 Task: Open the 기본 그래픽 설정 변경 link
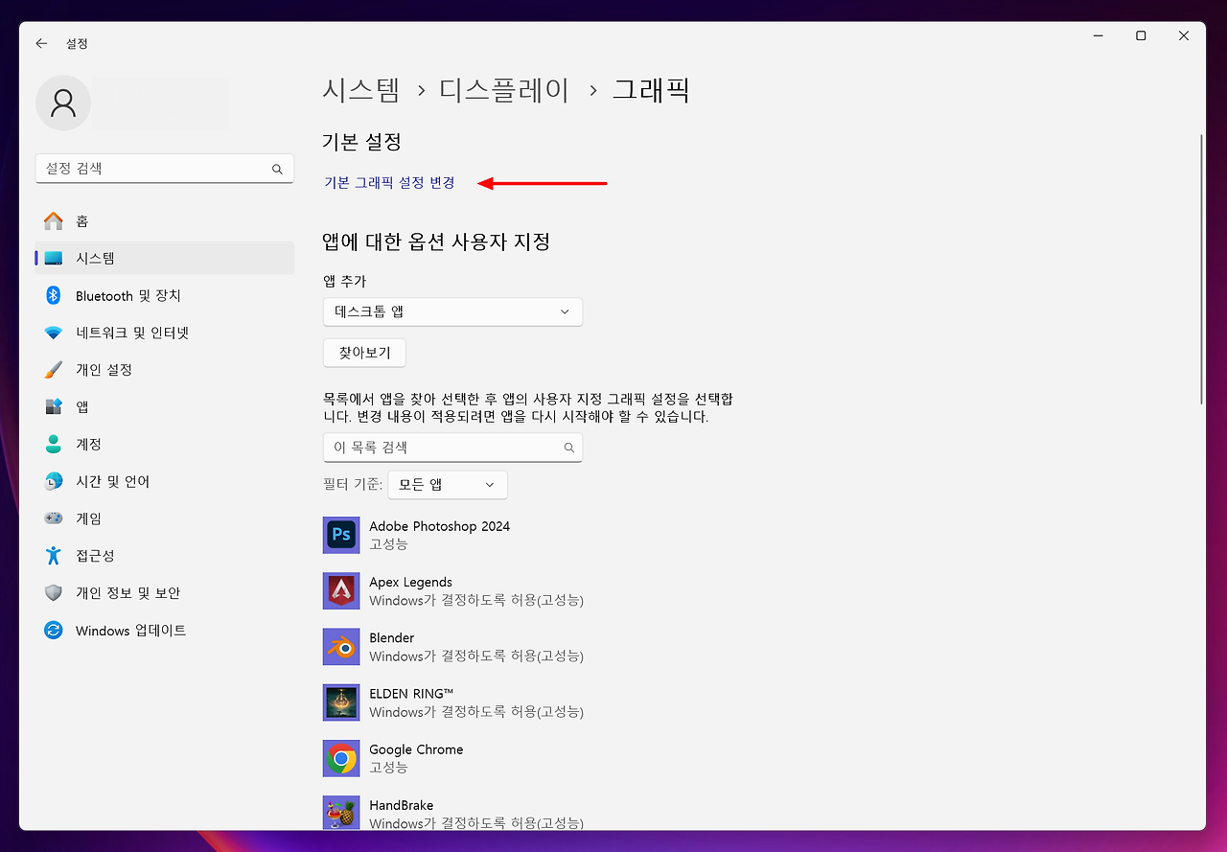(388, 182)
